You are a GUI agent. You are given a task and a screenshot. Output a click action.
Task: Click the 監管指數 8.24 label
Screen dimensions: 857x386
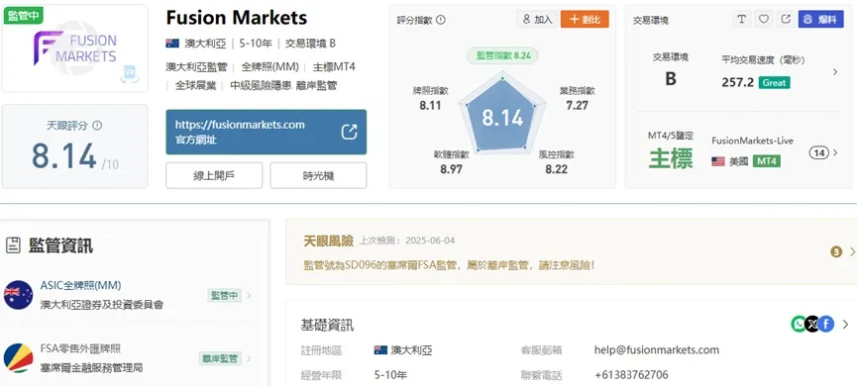[x=502, y=55]
